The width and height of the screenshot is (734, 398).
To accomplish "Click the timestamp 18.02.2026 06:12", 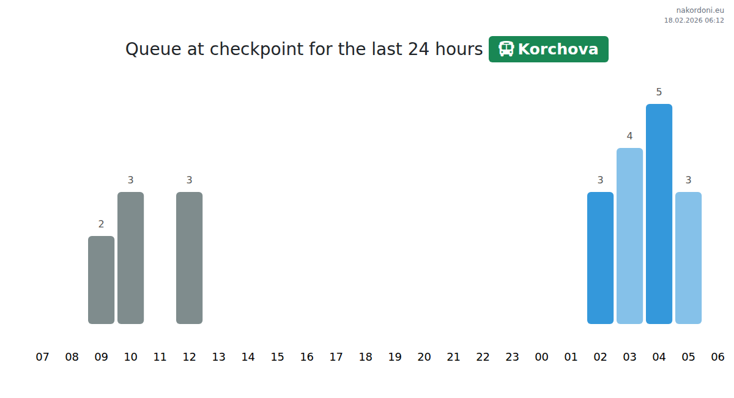I will pyautogui.click(x=694, y=20).
